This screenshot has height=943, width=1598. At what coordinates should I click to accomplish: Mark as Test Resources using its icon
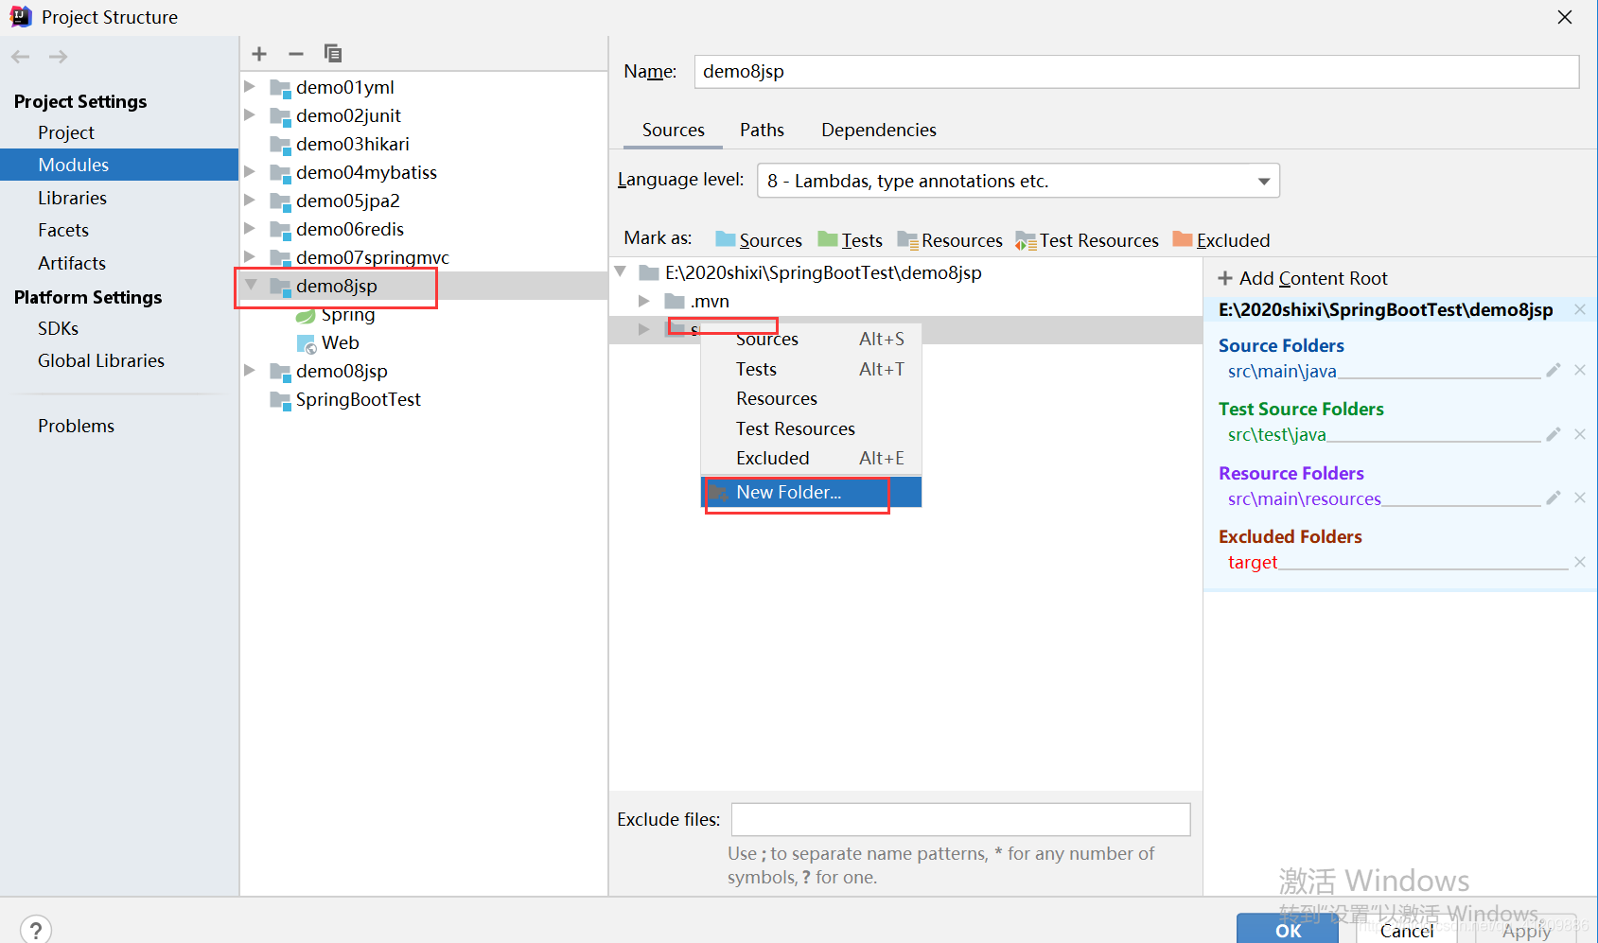click(1026, 241)
